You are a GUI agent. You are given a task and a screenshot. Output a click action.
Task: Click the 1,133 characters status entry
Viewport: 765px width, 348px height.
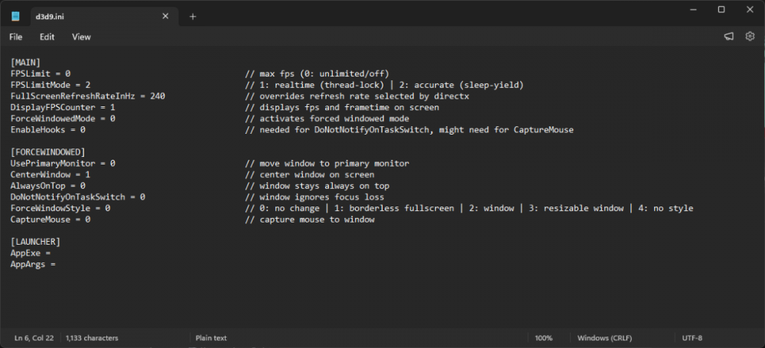[92, 338]
